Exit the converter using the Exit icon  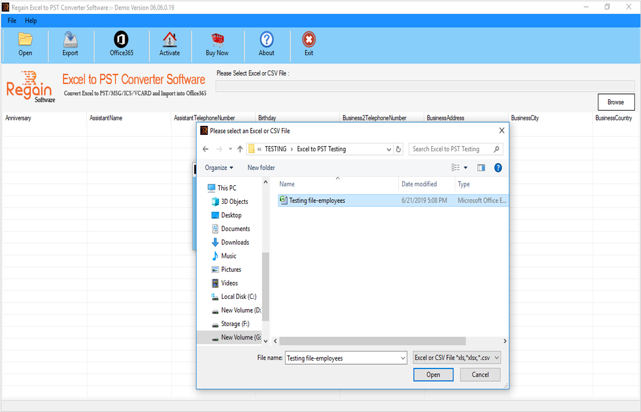tap(308, 44)
